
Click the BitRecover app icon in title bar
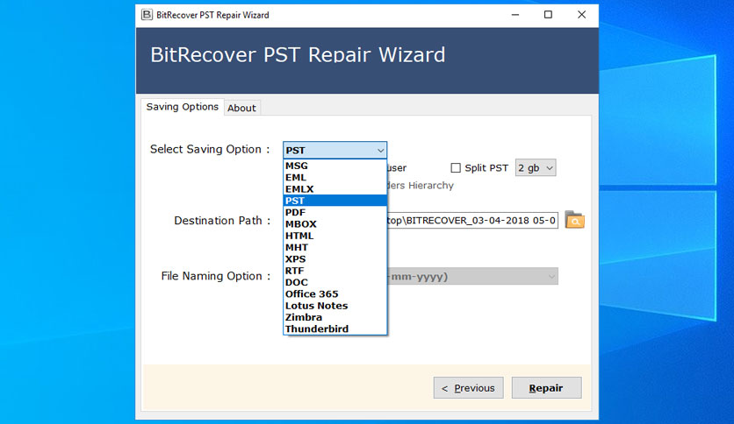(x=147, y=15)
